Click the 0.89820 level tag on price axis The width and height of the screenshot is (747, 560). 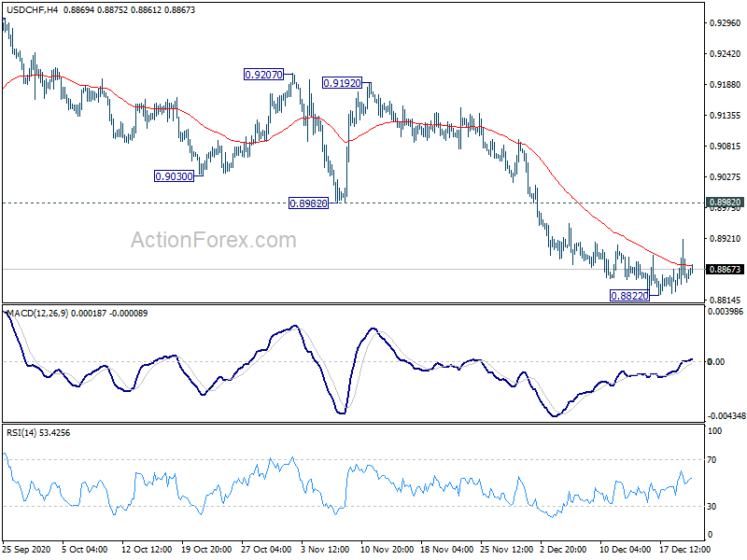[x=725, y=202]
